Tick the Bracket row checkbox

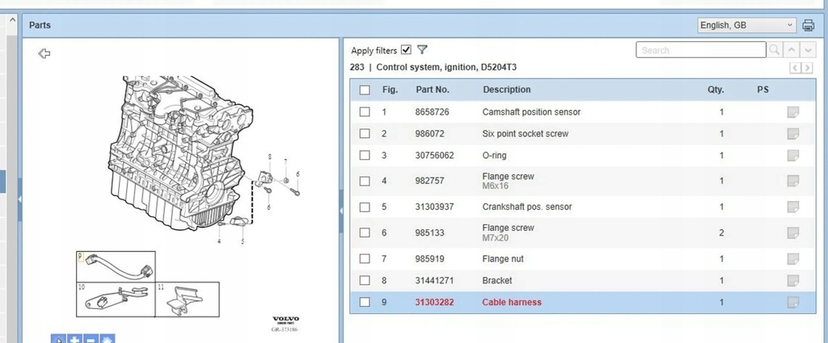[365, 280]
